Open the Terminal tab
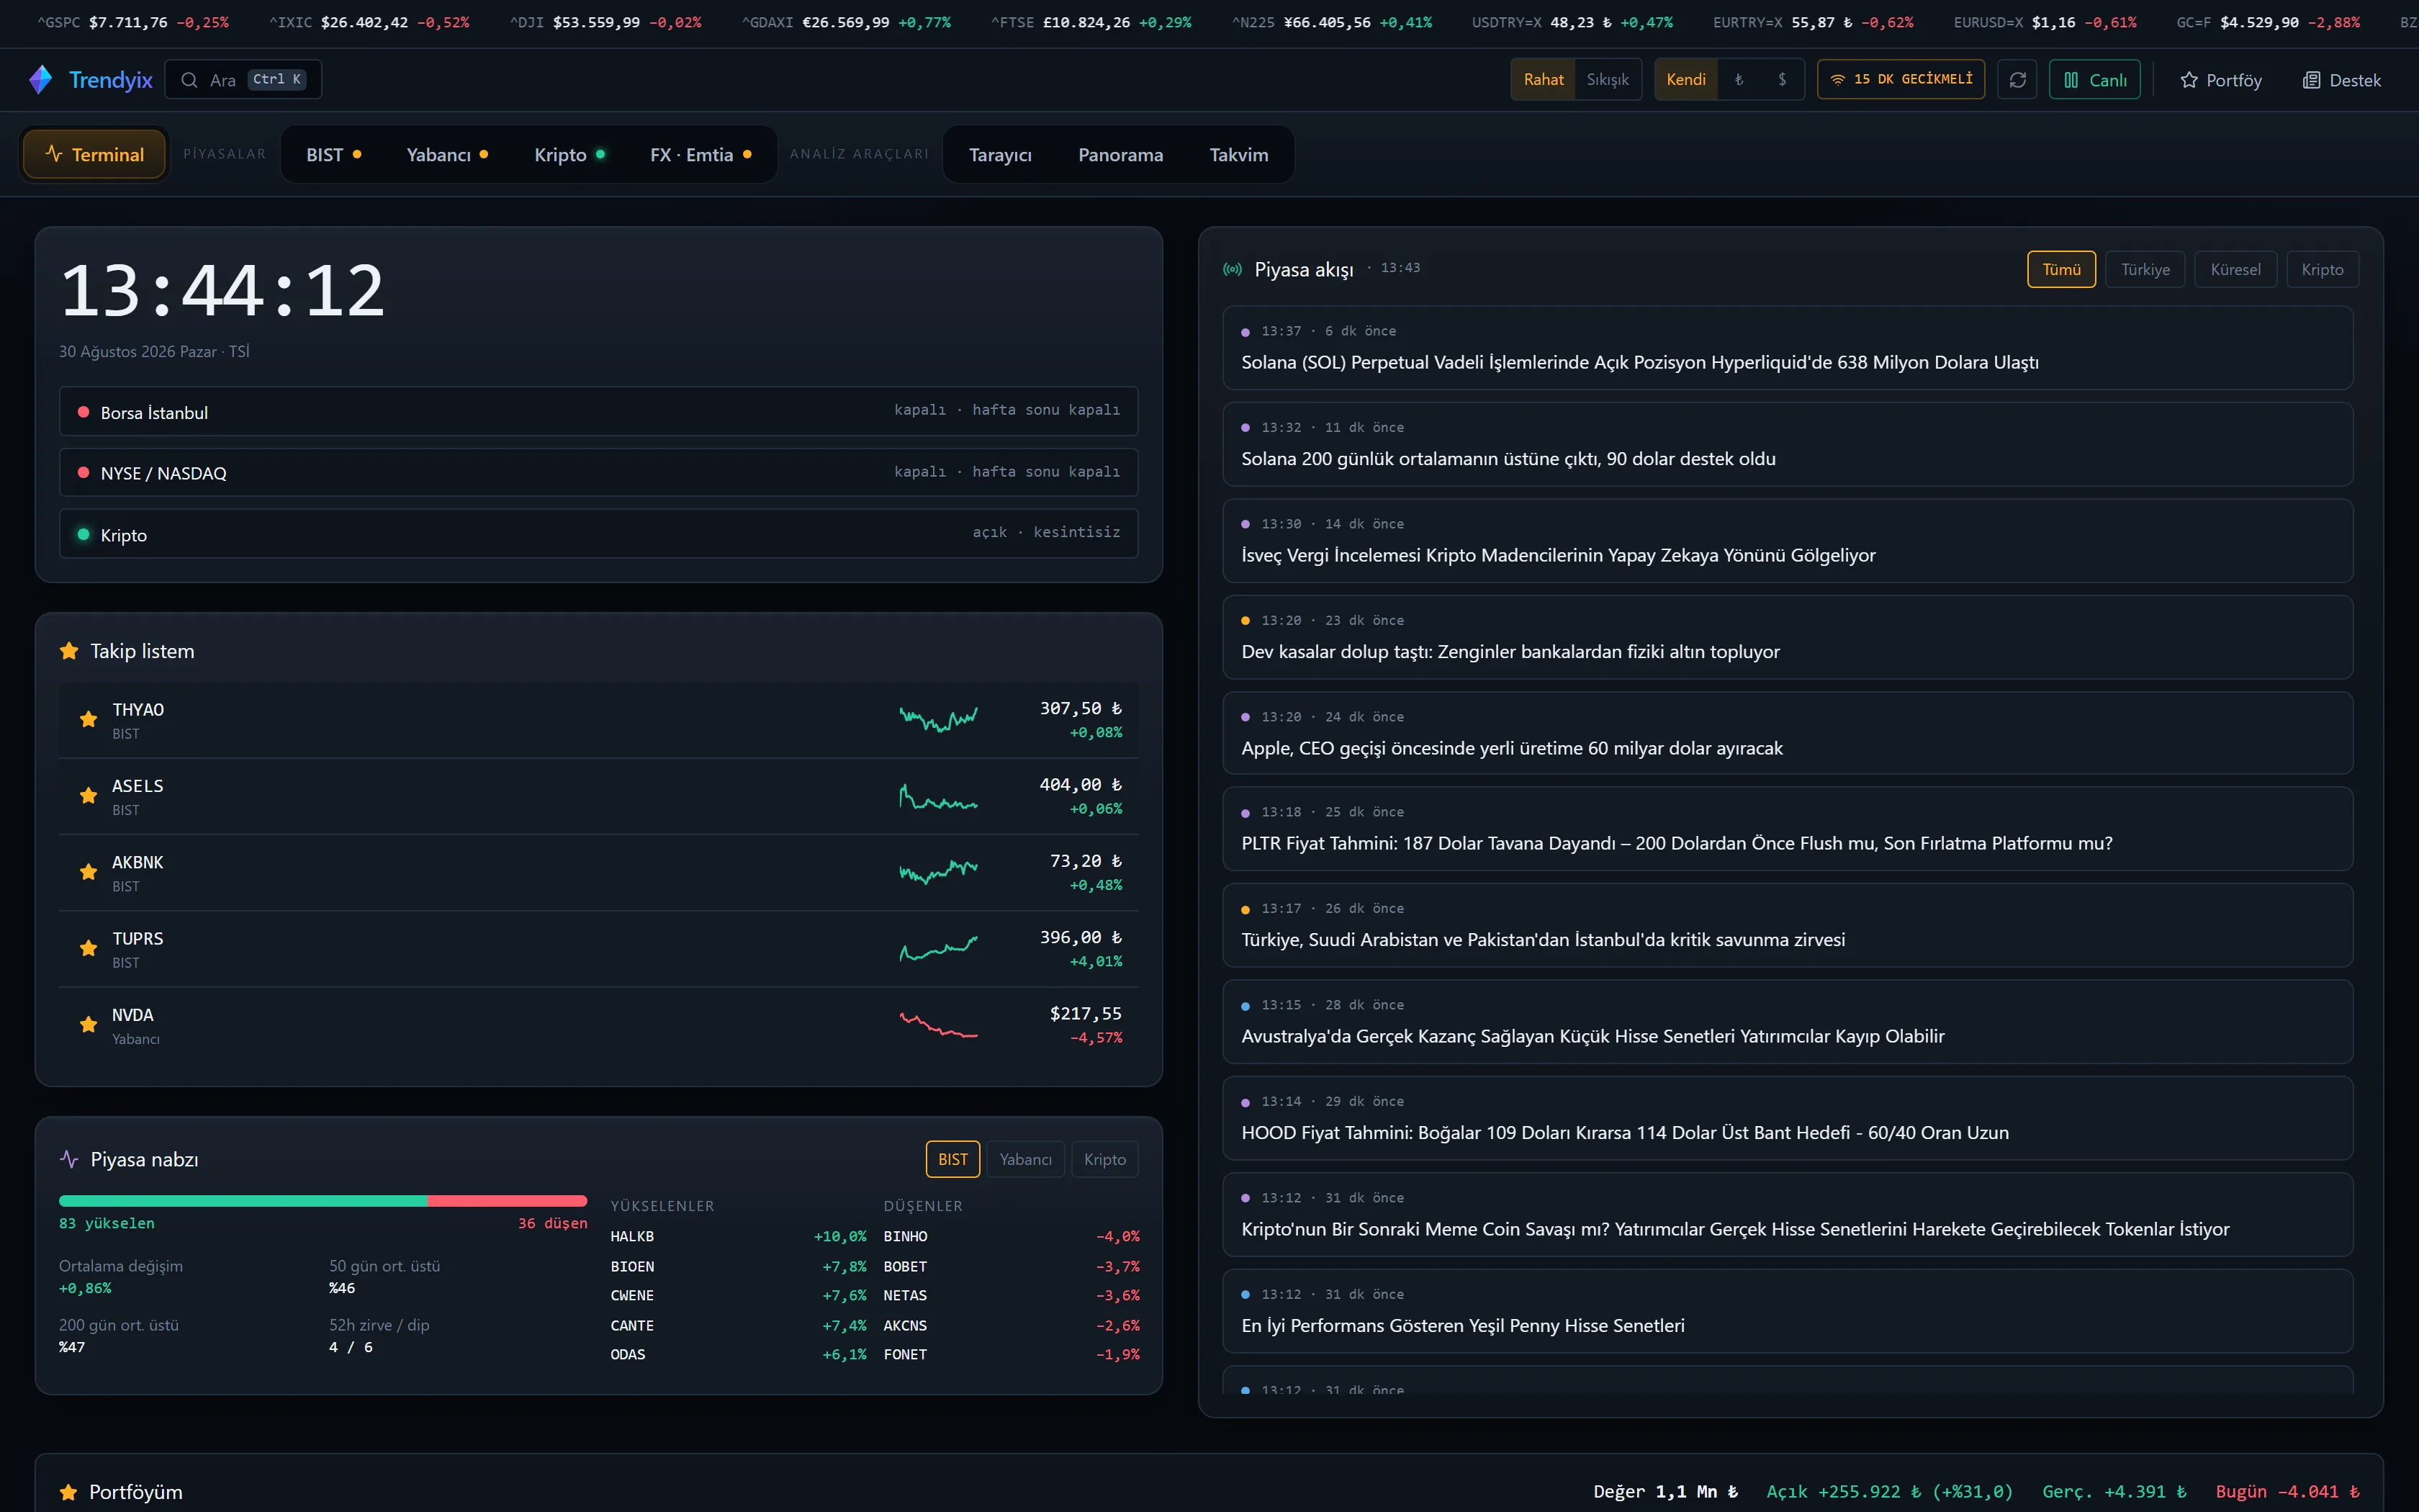2419x1512 pixels. pos(94,155)
